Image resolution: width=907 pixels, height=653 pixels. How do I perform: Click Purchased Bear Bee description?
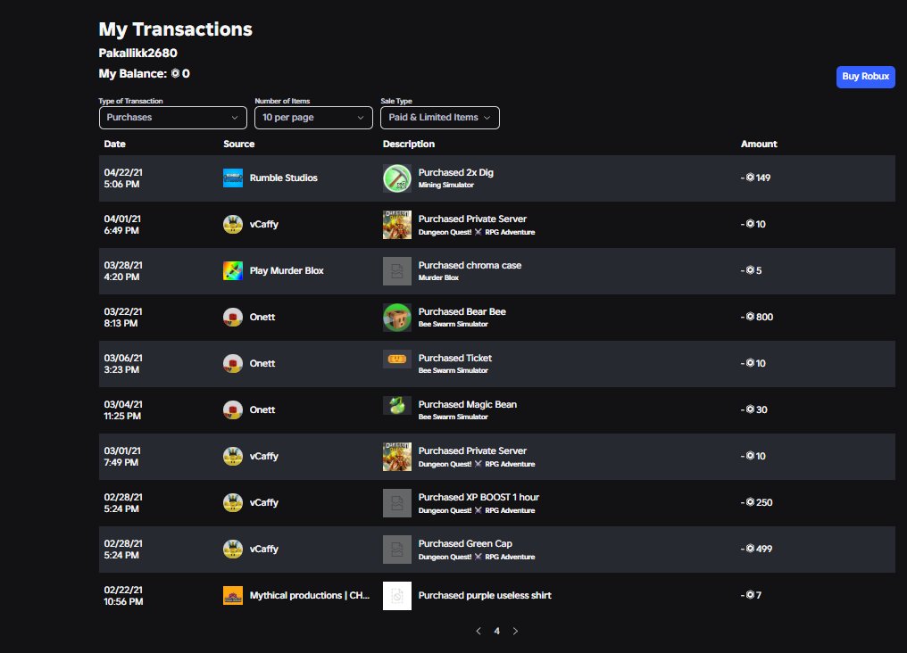(x=462, y=311)
